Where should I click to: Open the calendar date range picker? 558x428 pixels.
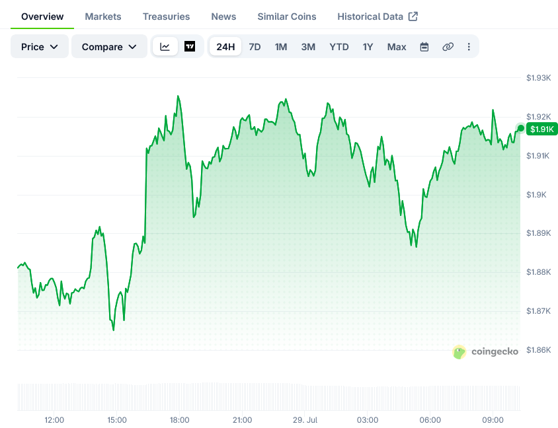coord(424,47)
